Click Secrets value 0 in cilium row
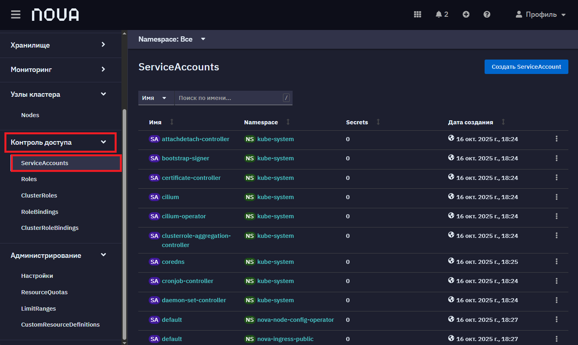Image resolution: width=578 pixels, height=345 pixels. 348,197
